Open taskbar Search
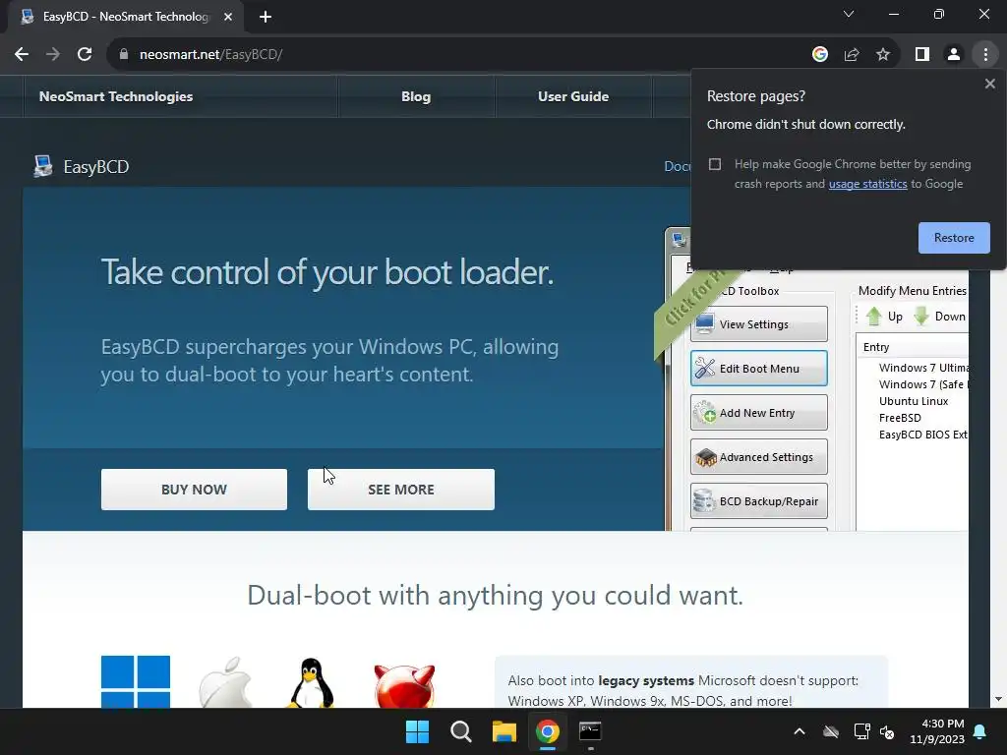 point(460,731)
